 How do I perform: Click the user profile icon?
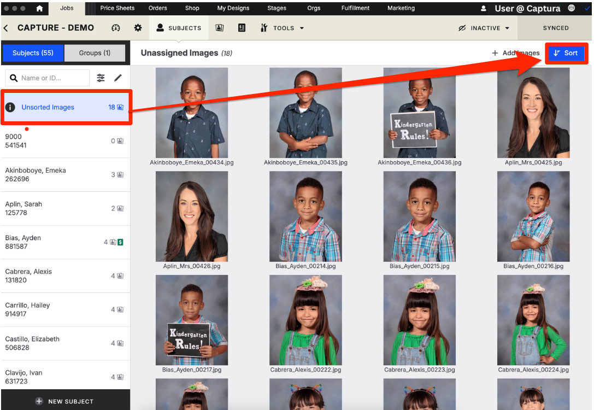click(x=484, y=8)
